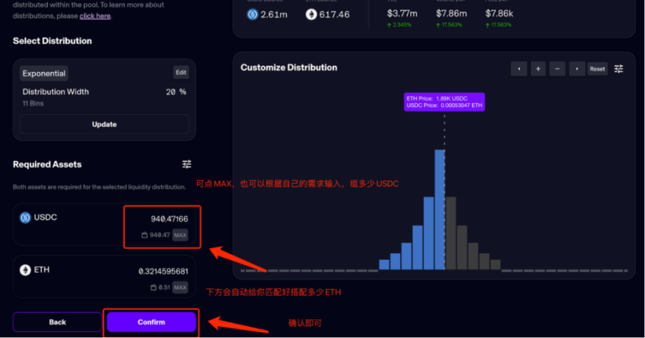
Task: Open chart settings sliders icon
Action: pyautogui.click(x=618, y=69)
